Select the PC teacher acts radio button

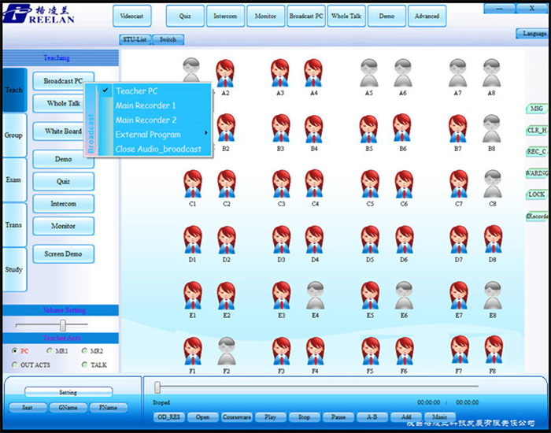click(15, 351)
